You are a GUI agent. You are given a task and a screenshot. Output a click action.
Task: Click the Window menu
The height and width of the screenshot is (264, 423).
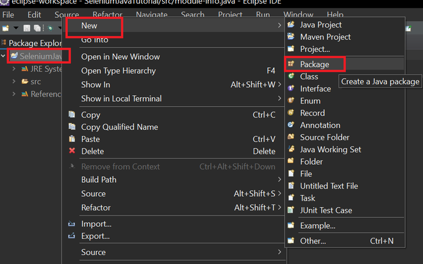point(299,15)
